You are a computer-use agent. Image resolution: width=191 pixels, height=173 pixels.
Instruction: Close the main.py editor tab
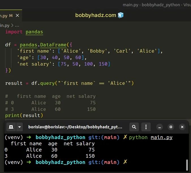point(18,16)
